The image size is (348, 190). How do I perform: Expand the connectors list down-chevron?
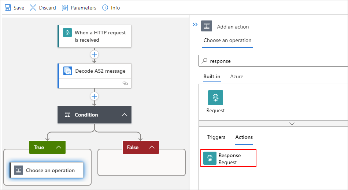coord(292,123)
